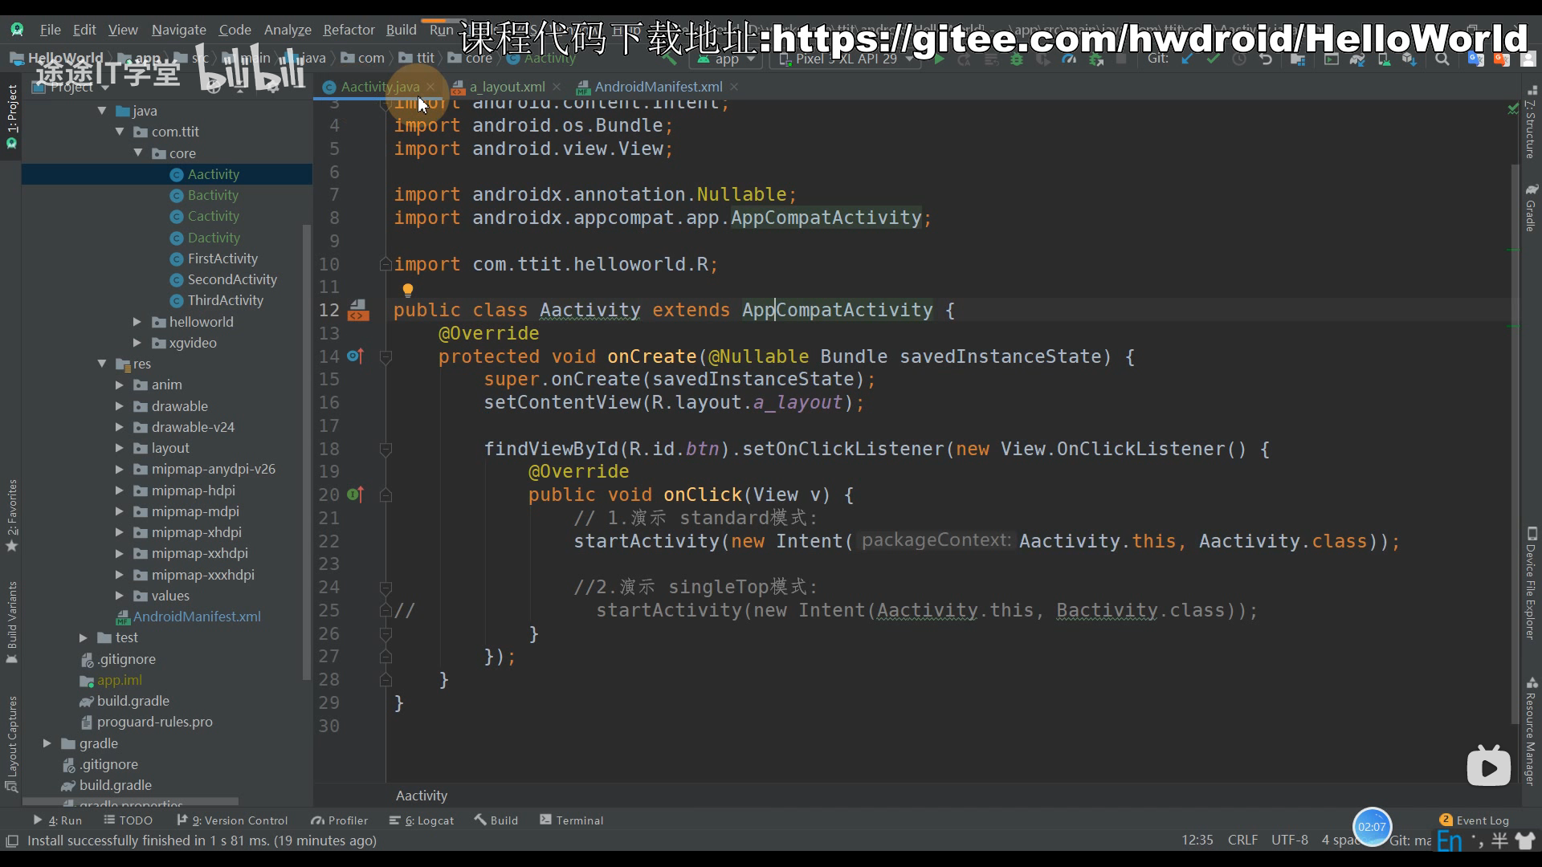This screenshot has width=1542, height=867.
Task: Toggle the Layout Captures tool window
Action: click(x=11, y=744)
